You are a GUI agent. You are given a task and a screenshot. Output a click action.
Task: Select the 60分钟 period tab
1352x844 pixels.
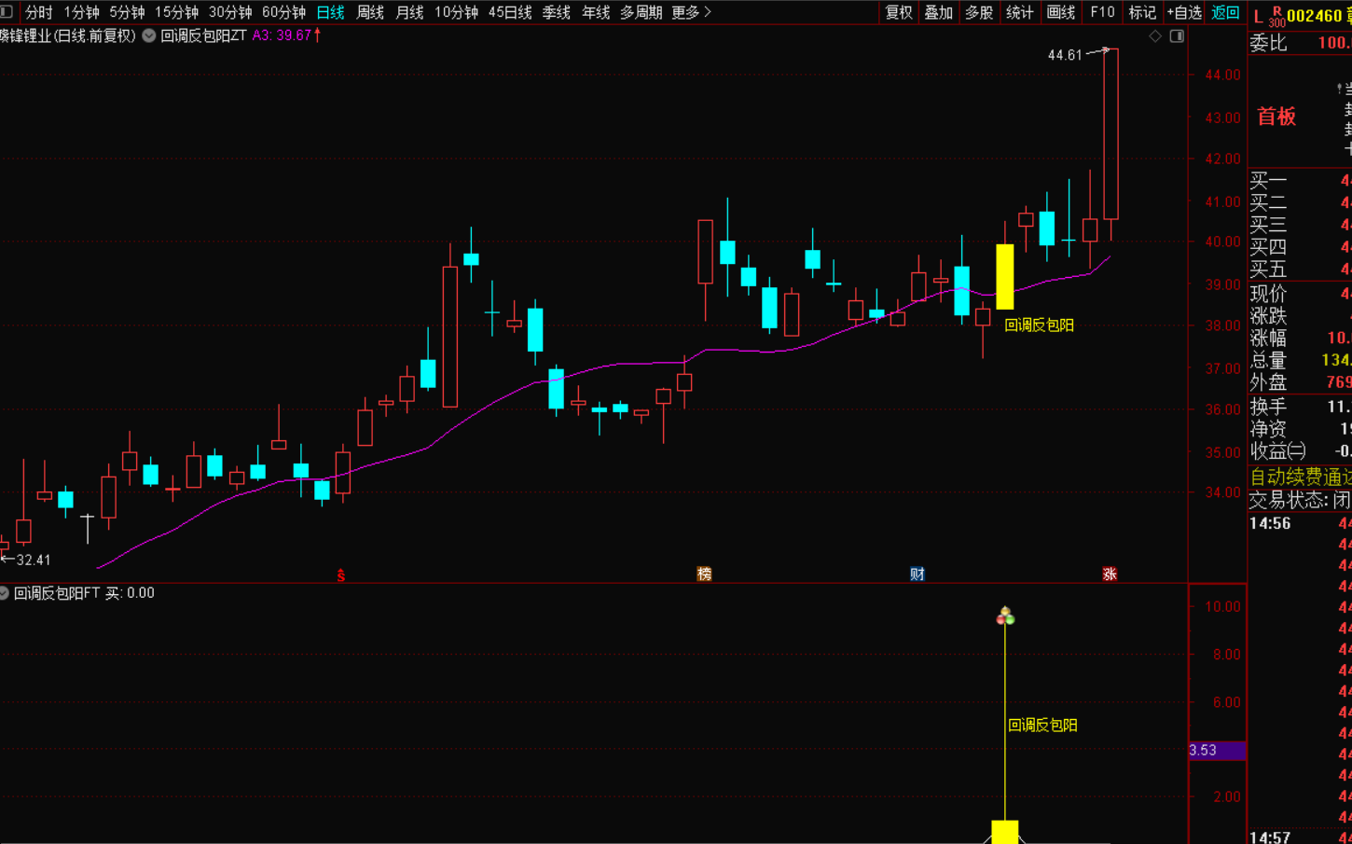[x=283, y=12]
